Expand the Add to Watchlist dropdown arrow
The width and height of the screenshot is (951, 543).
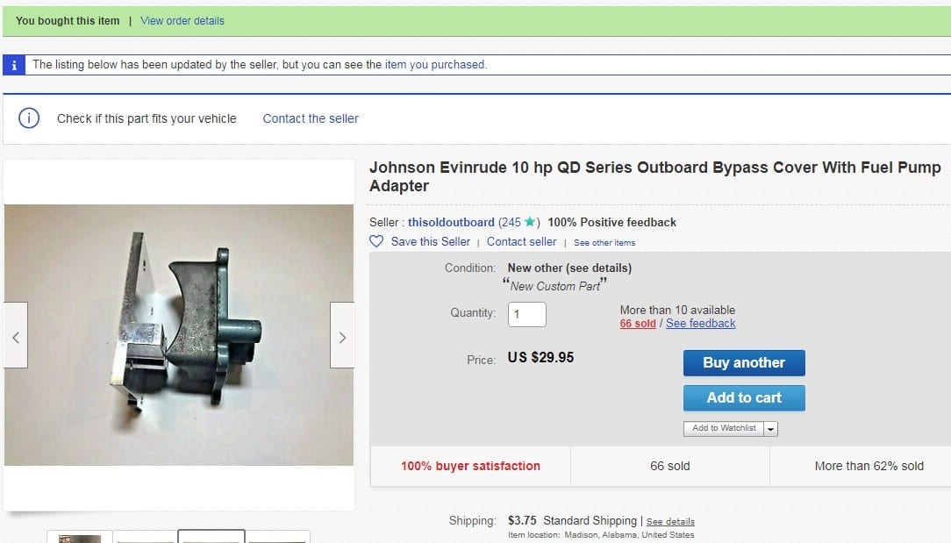770,428
